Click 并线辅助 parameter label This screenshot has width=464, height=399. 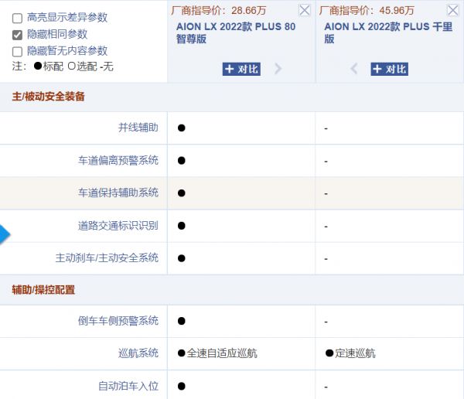(x=138, y=128)
